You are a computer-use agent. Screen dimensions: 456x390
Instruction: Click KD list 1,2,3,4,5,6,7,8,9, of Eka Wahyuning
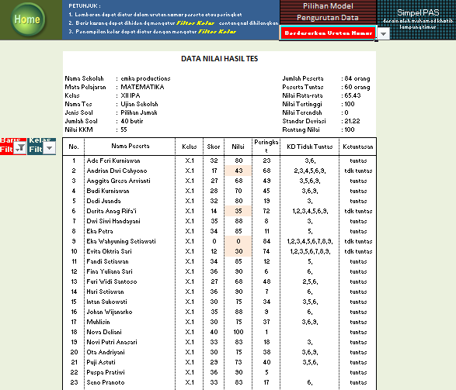pos(310,241)
